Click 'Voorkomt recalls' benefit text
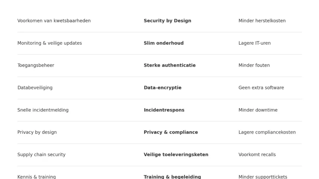Image resolution: width=319 pixels, height=179 pixels. click(x=257, y=155)
